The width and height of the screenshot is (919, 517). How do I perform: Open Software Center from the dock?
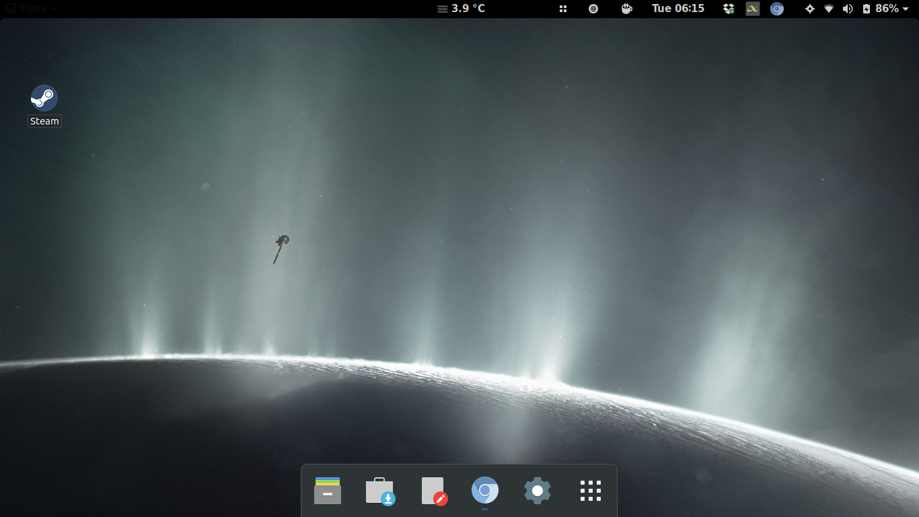[380, 491]
